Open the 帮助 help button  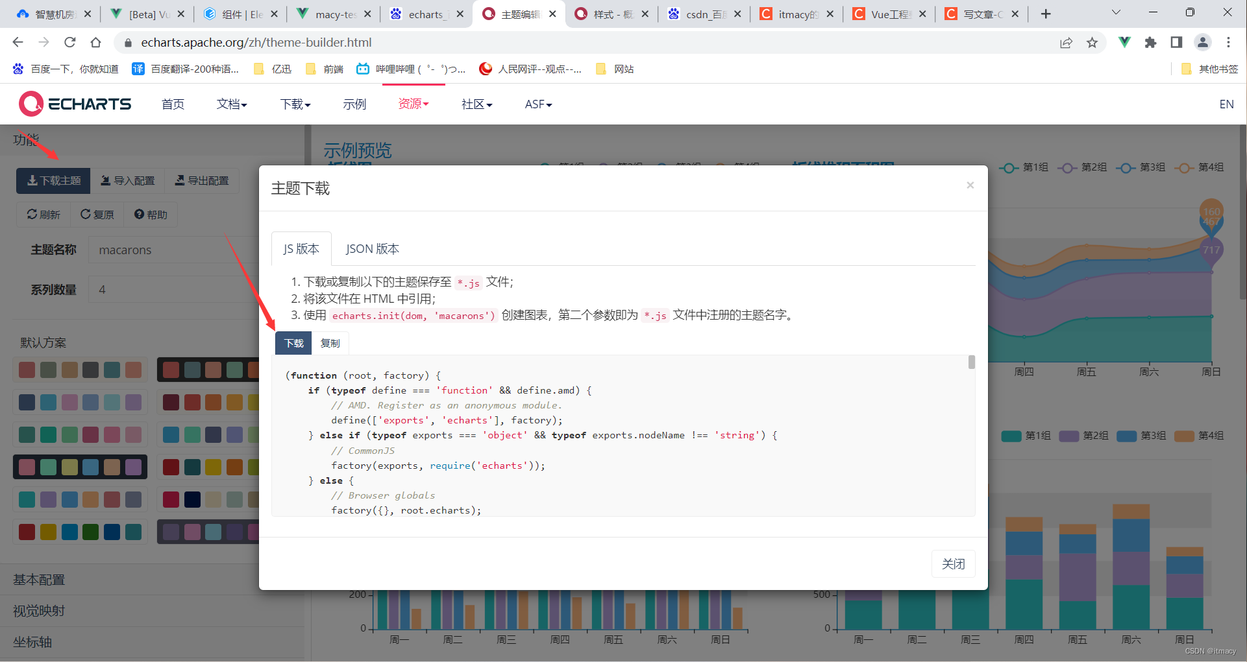151,215
